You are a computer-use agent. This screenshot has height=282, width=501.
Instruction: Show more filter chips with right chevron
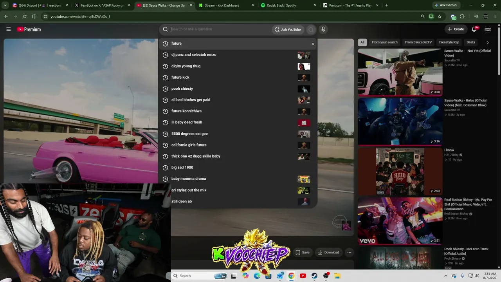pyautogui.click(x=487, y=42)
